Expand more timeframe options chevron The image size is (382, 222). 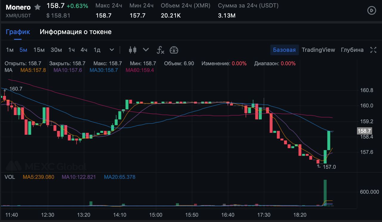112,50
